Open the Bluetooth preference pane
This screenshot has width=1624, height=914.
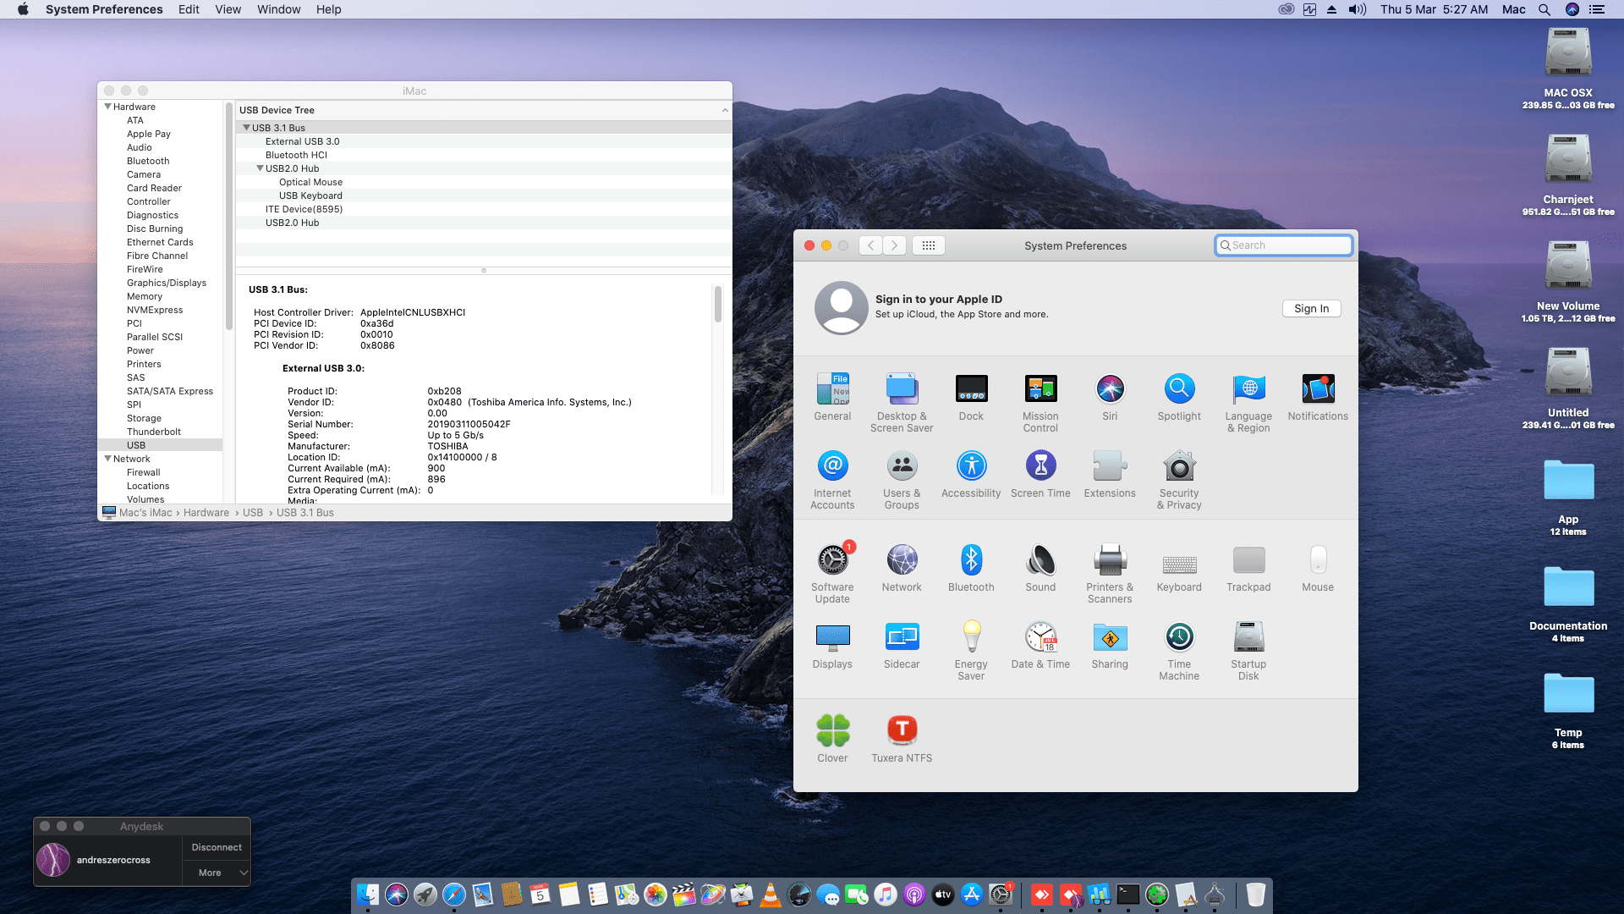coord(971,560)
